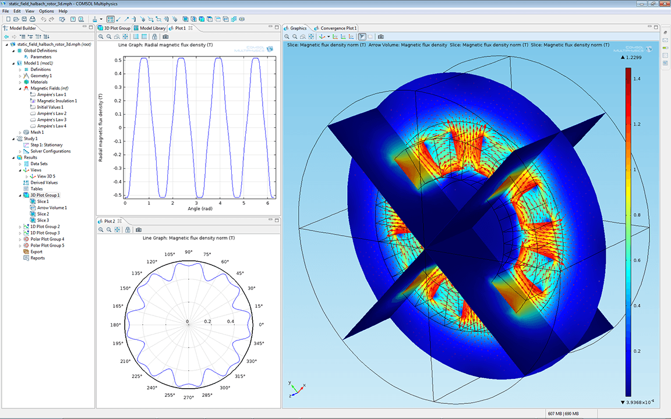Screen dimensions: 671x419
Task: Expand the Geometry 1 tree node
Action: (20, 76)
